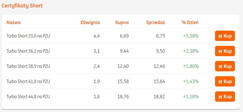This screenshot has height=112, width=243.
Task: Sort by Kupno column header
Action: tap(122, 23)
